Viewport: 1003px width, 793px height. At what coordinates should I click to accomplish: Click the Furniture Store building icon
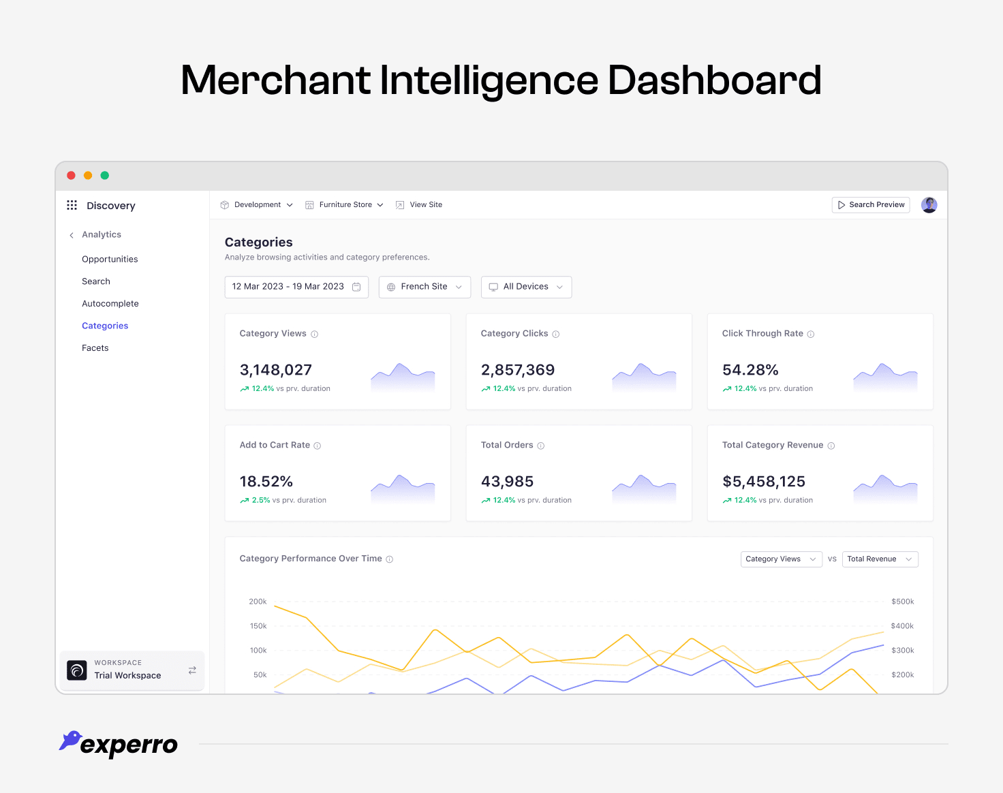(x=309, y=205)
